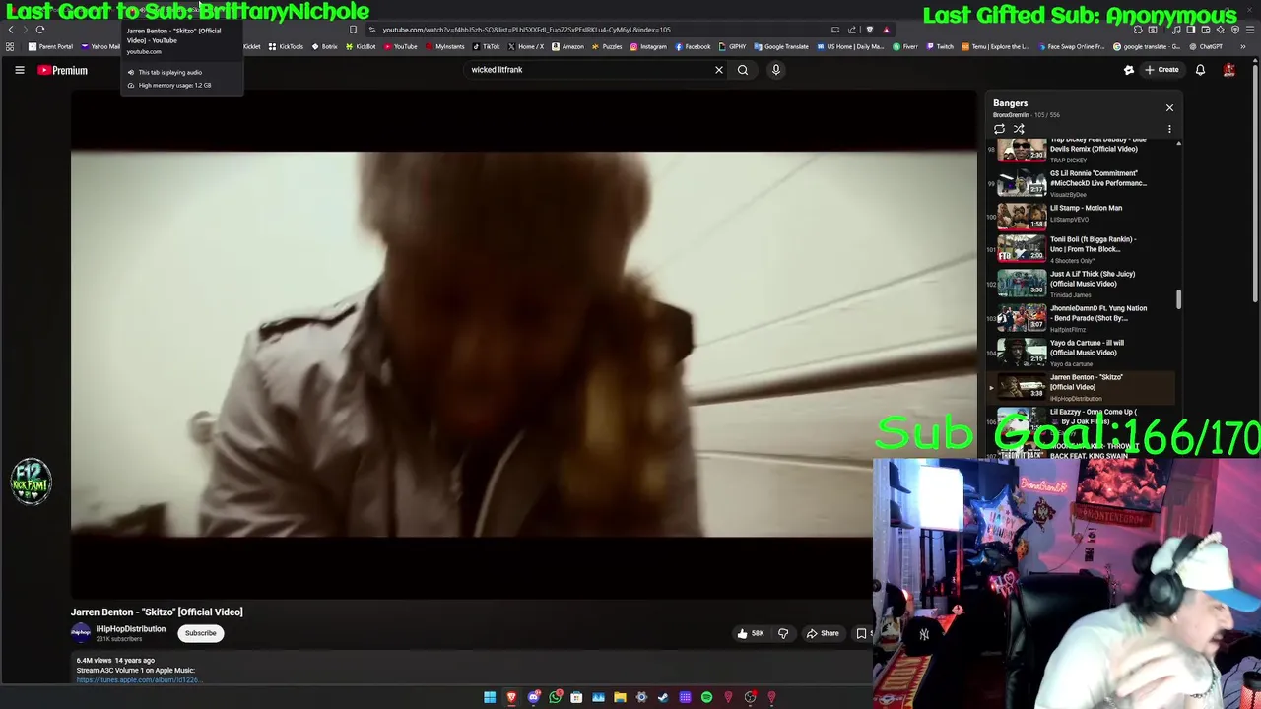Toggle playlist shuffle
This screenshot has width=1261, height=709.
point(1019,129)
